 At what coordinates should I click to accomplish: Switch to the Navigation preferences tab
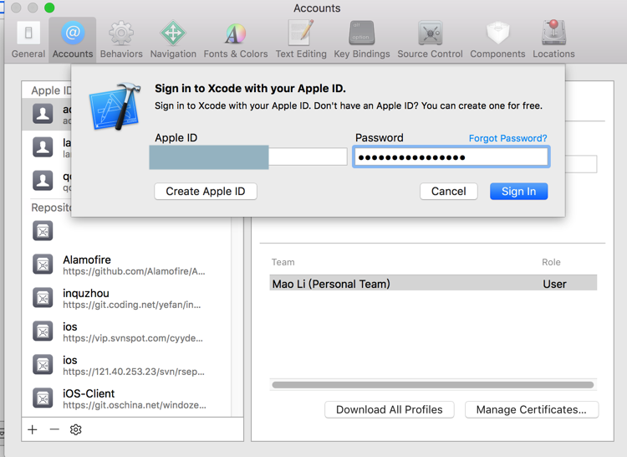(173, 40)
